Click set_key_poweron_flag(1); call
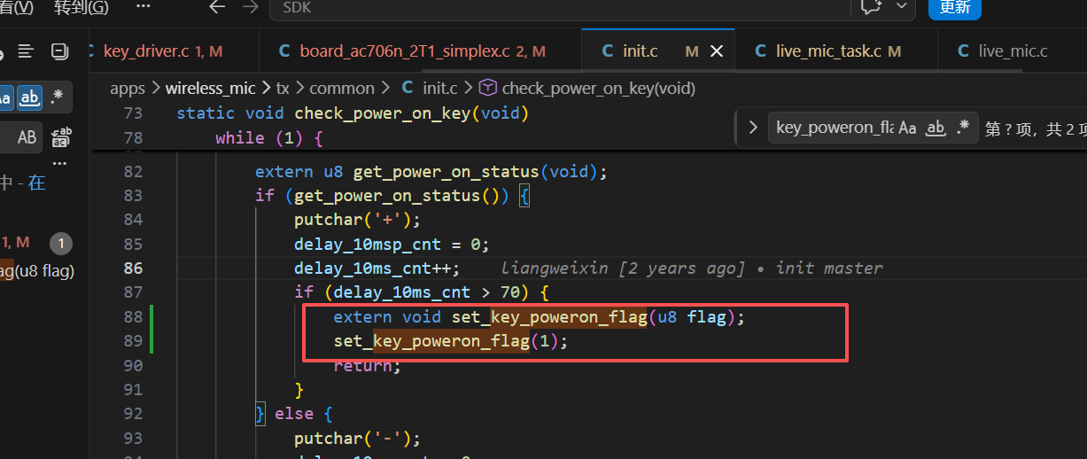1087x459 pixels. click(450, 341)
